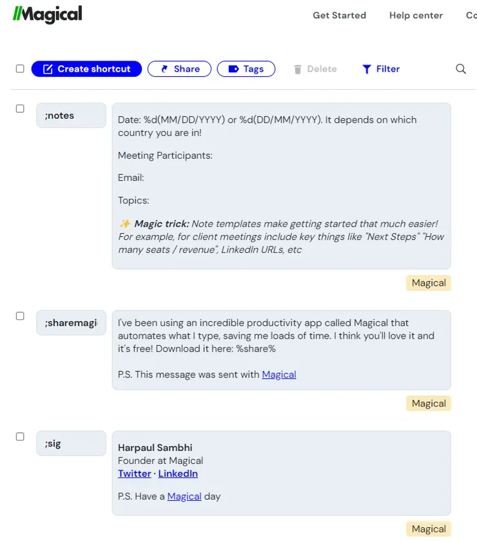This screenshot has width=477, height=542.
Task: Open the Tags button
Action: coord(246,69)
